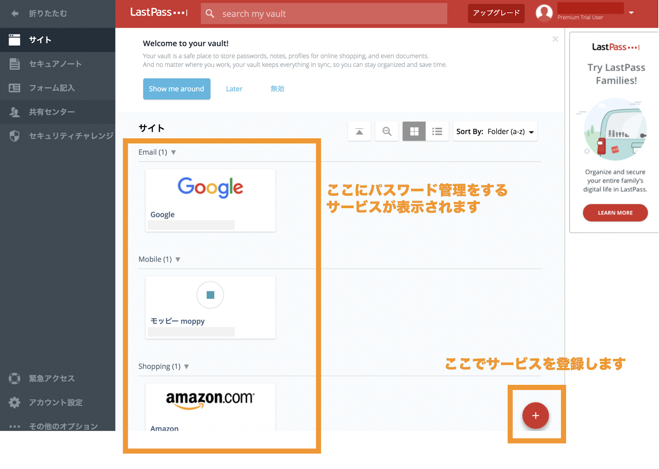Click the zoom out magnifier icon

point(387,131)
